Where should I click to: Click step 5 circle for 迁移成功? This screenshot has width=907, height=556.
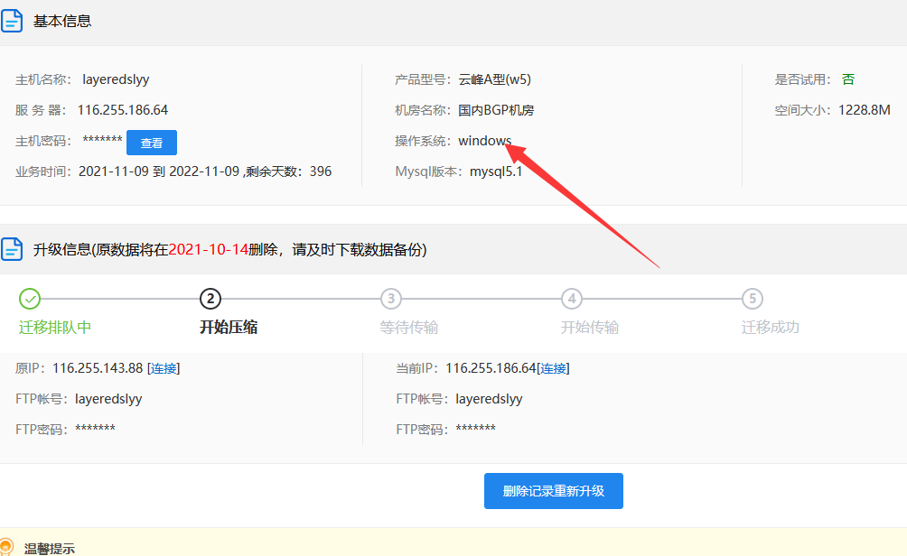753,299
